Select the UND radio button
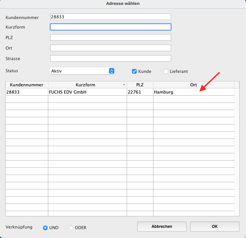The width and height of the screenshot is (246, 238). 45,227
